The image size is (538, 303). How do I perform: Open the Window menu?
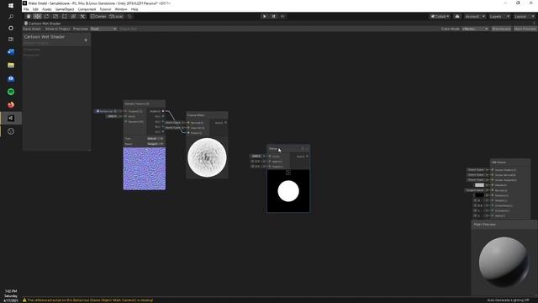coord(121,9)
